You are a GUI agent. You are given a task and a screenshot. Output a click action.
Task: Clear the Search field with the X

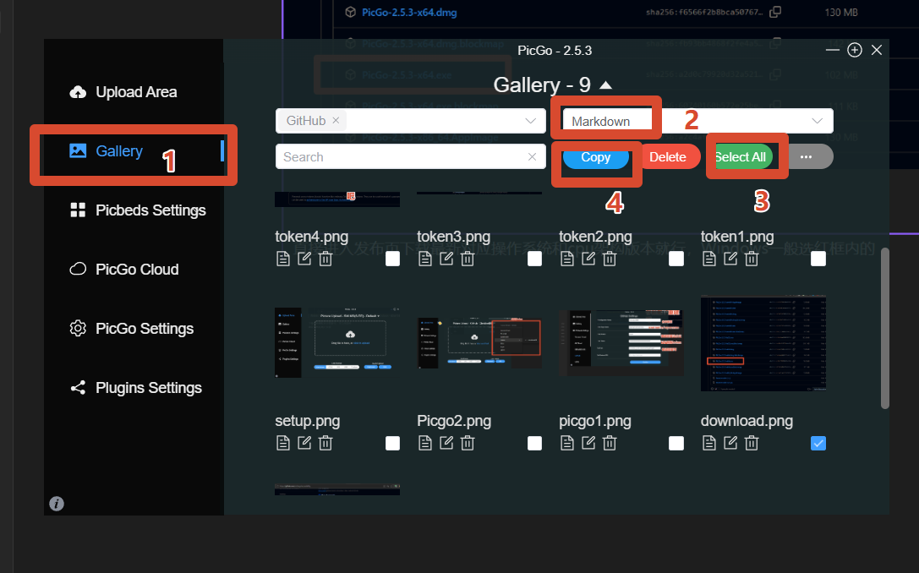(x=532, y=157)
